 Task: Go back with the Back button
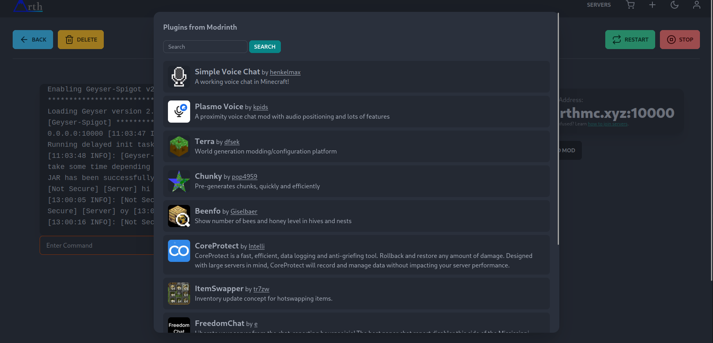pyautogui.click(x=33, y=40)
